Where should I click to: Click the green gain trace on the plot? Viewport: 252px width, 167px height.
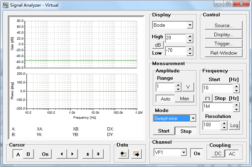(81, 61)
